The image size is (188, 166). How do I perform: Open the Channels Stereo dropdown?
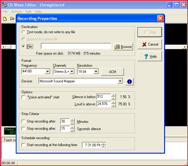72,72
